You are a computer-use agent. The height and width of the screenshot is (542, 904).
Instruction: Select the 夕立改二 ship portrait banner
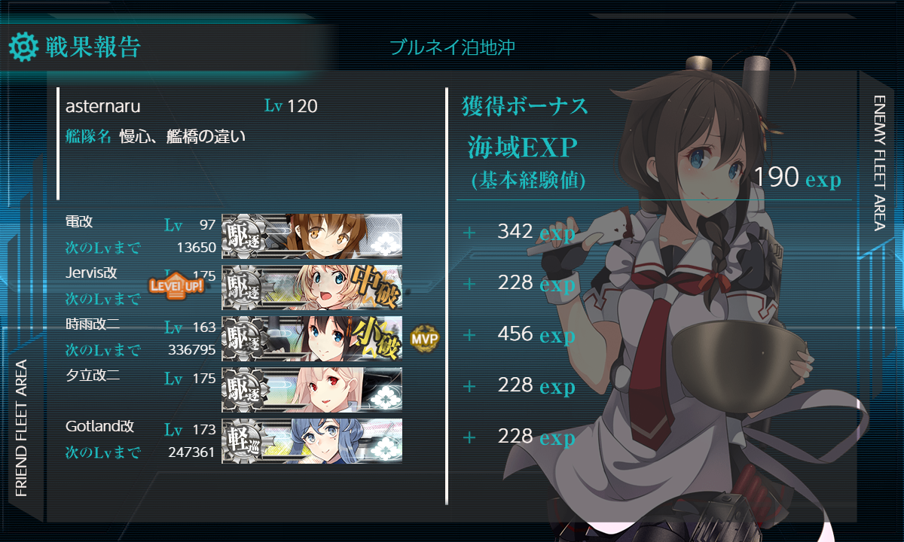point(312,389)
